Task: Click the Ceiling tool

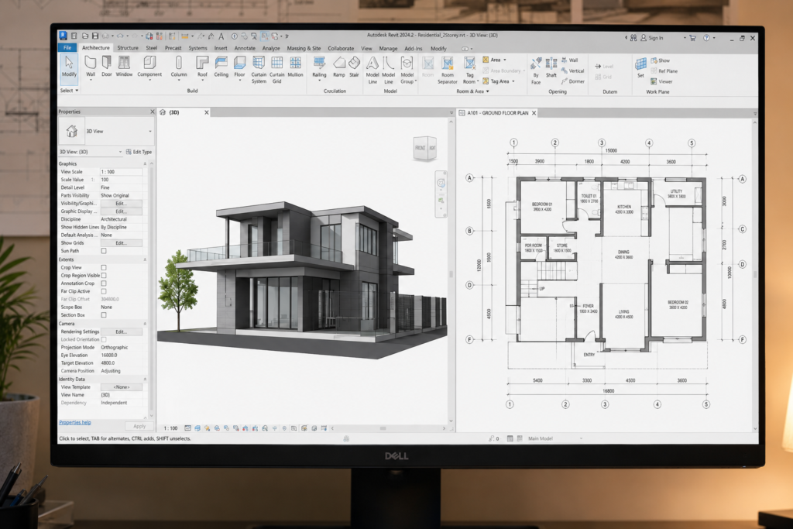Action: (x=221, y=67)
